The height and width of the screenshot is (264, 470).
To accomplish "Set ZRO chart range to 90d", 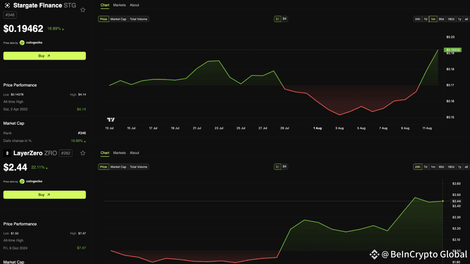I will [441, 167].
